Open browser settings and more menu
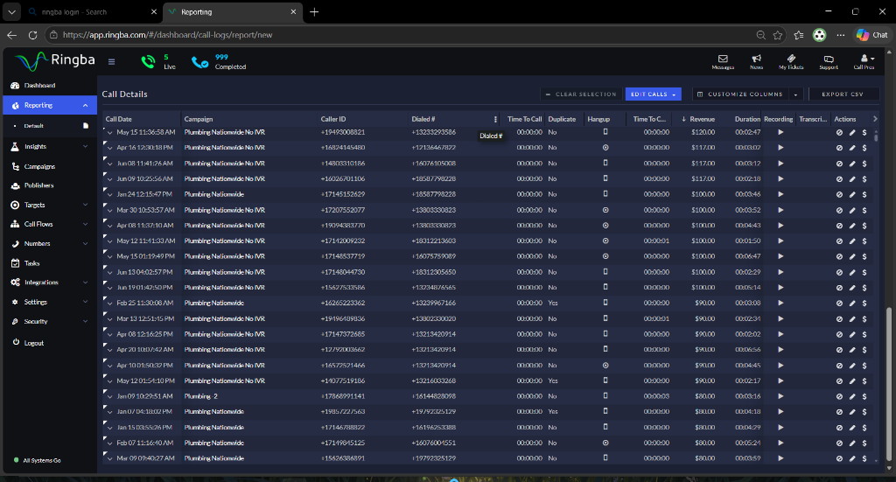Screen dimensions: 896x482 [841, 35]
